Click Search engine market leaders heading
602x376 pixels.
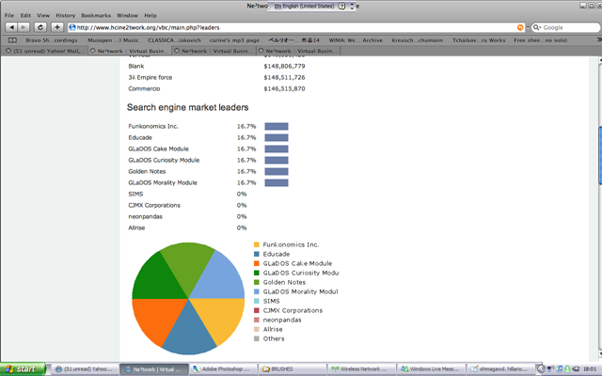click(x=188, y=107)
